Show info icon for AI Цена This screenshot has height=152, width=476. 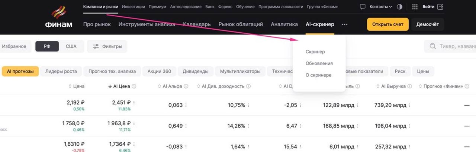coord(134,86)
